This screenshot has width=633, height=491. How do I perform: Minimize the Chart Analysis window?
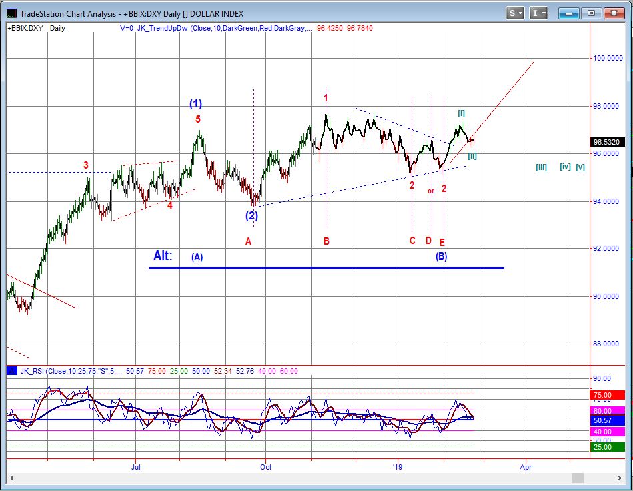(568, 13)
